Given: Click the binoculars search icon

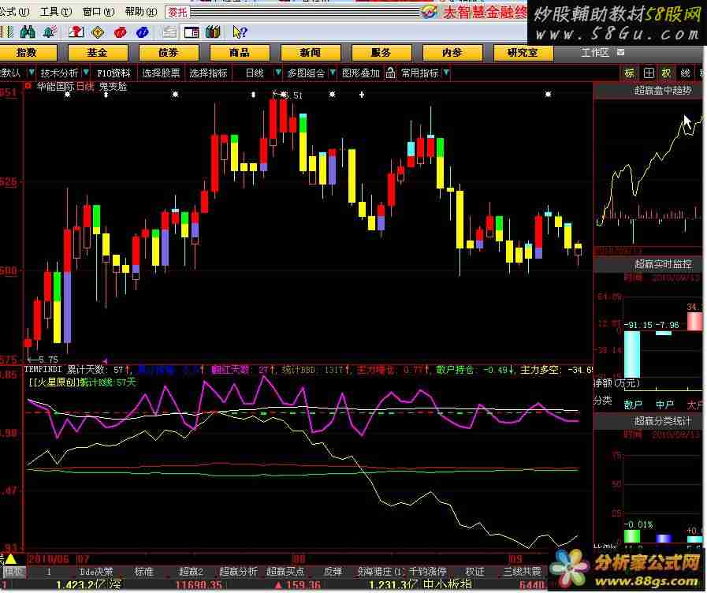Looking at the screenshot, I should [x=28, y=32].
